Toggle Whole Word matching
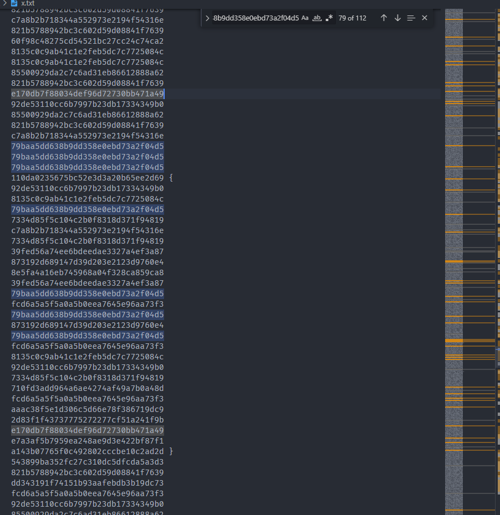This screenshot has width=500, height=515. click(x=317, y=17)
